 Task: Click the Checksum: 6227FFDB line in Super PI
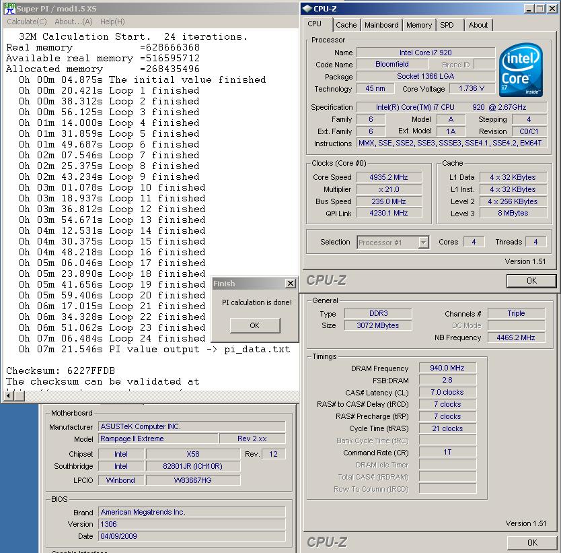tap(61, 370)
